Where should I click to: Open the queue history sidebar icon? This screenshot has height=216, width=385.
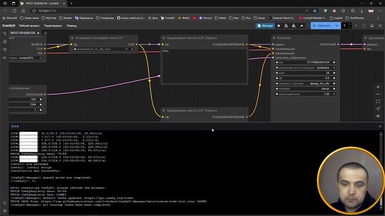click(5, 34)
